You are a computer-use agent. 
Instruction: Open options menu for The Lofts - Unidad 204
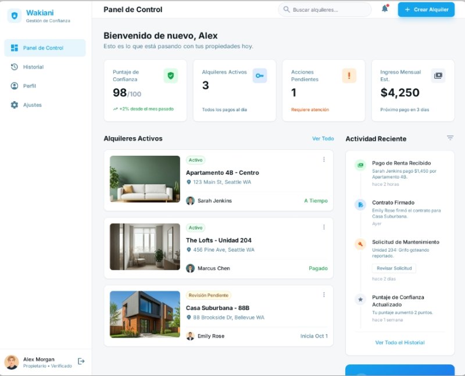tap(324, 227)
